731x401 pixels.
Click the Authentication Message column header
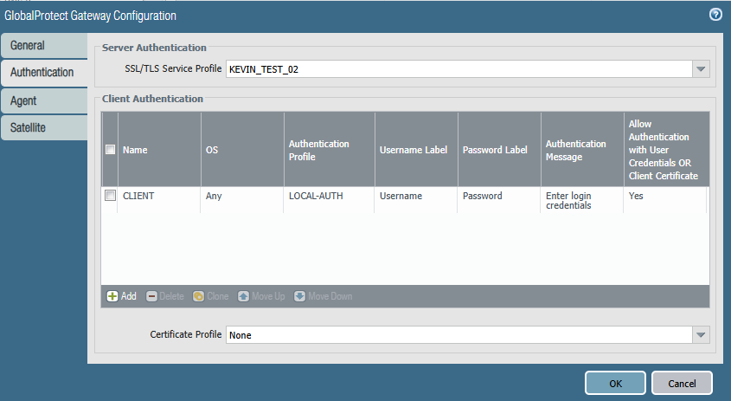pos(582,149)
